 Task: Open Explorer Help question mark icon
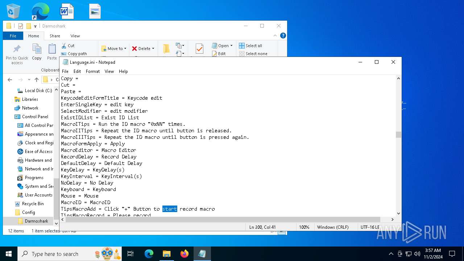[x=283, y=36]
